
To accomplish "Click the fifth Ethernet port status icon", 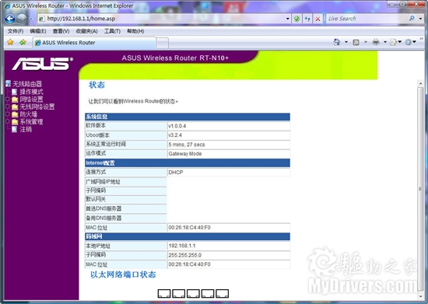I will pos(223,293).
